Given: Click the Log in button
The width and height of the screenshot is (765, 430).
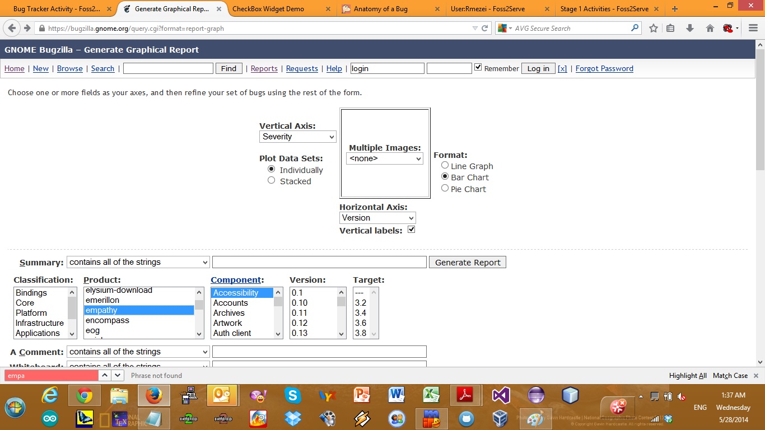Looking at the screenshot, I should pos(538,68).
